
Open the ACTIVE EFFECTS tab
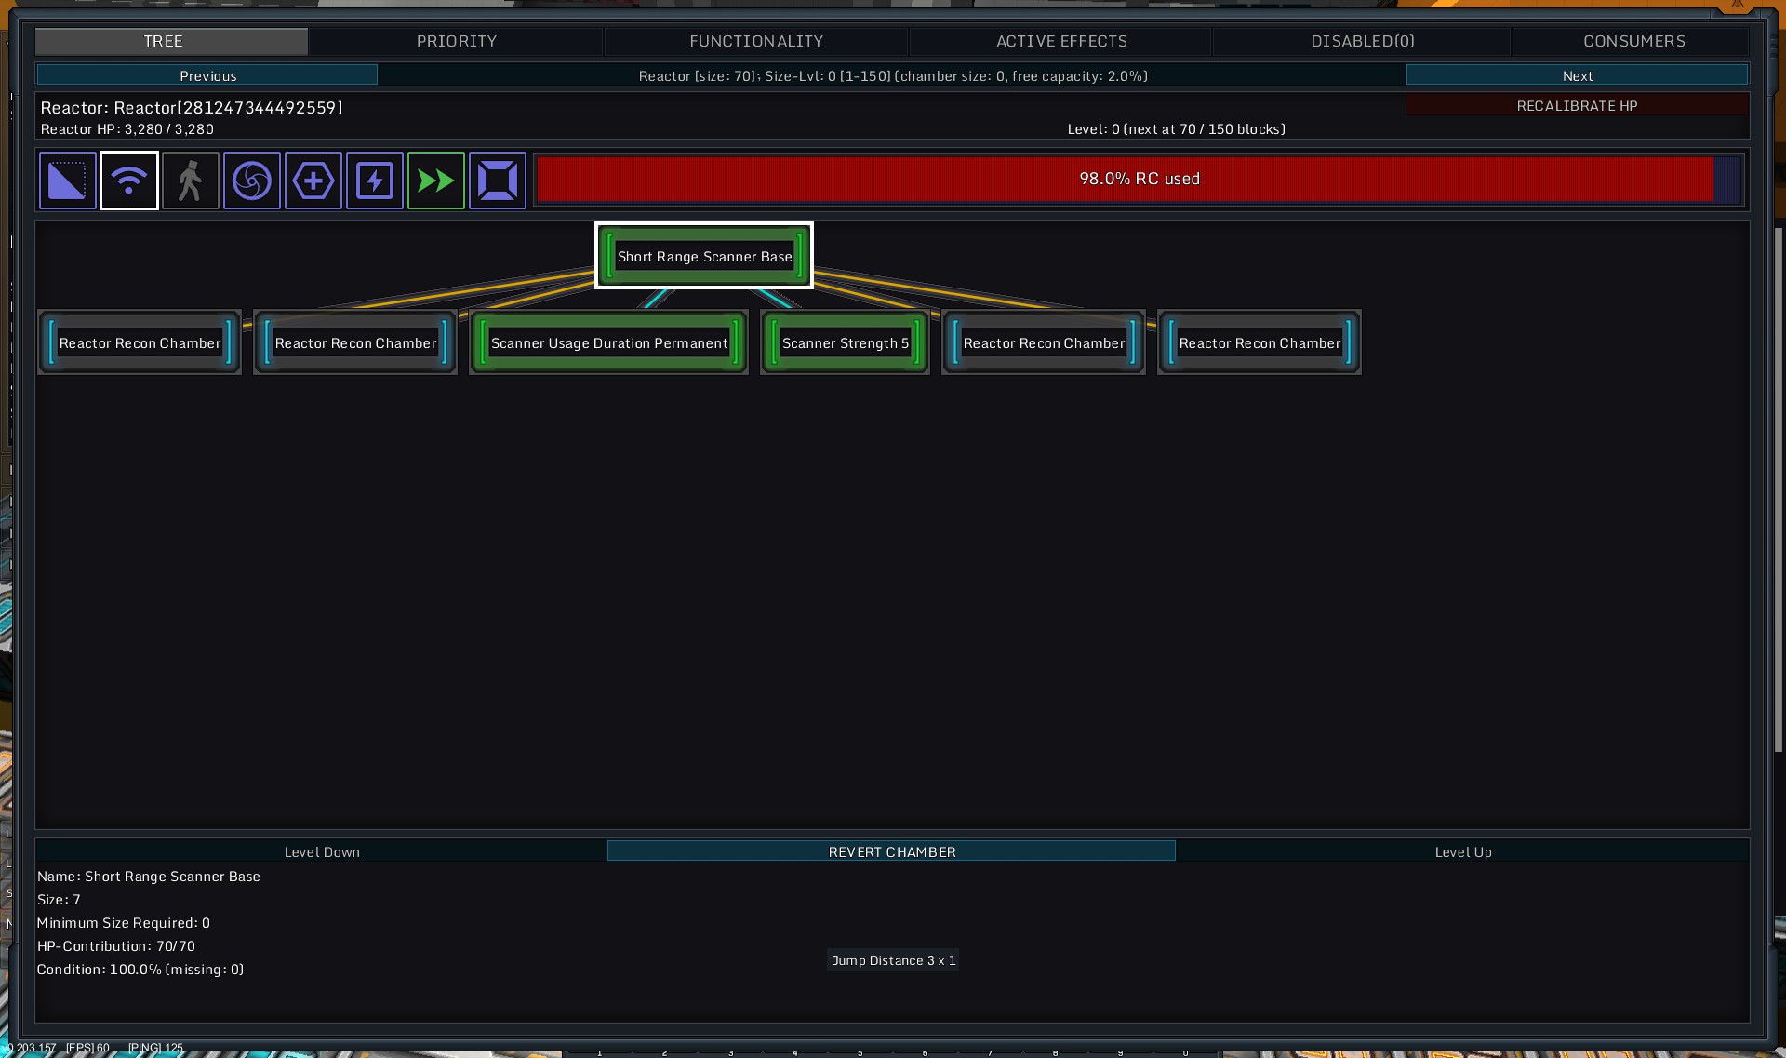(x=1060, y=41)
